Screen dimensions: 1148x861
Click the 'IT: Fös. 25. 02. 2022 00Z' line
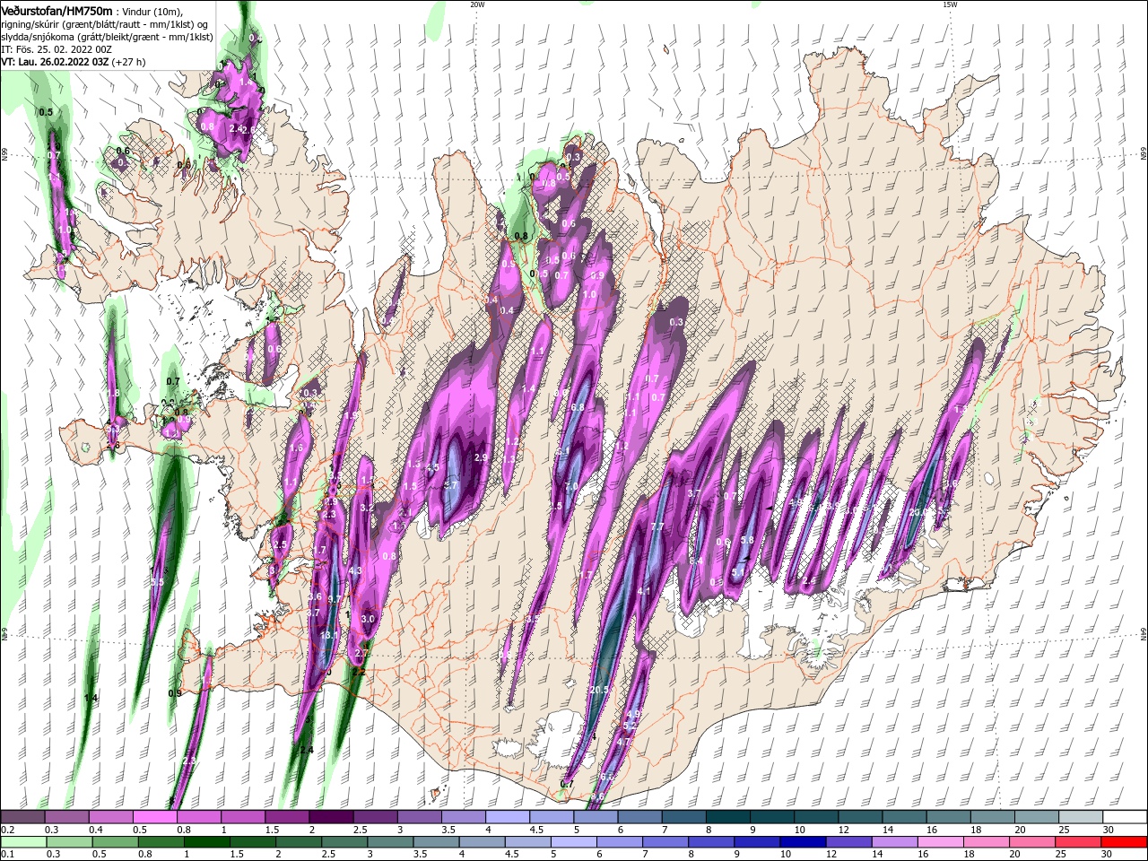click(58, 49)
